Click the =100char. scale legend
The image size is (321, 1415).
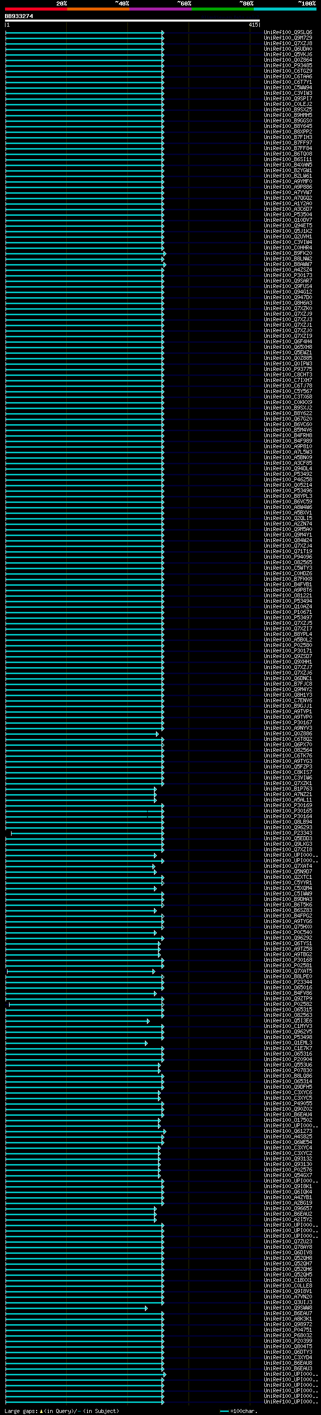pos(239,1410)
